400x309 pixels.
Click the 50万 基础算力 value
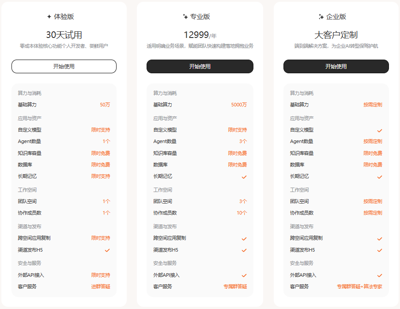pos(105,105)
